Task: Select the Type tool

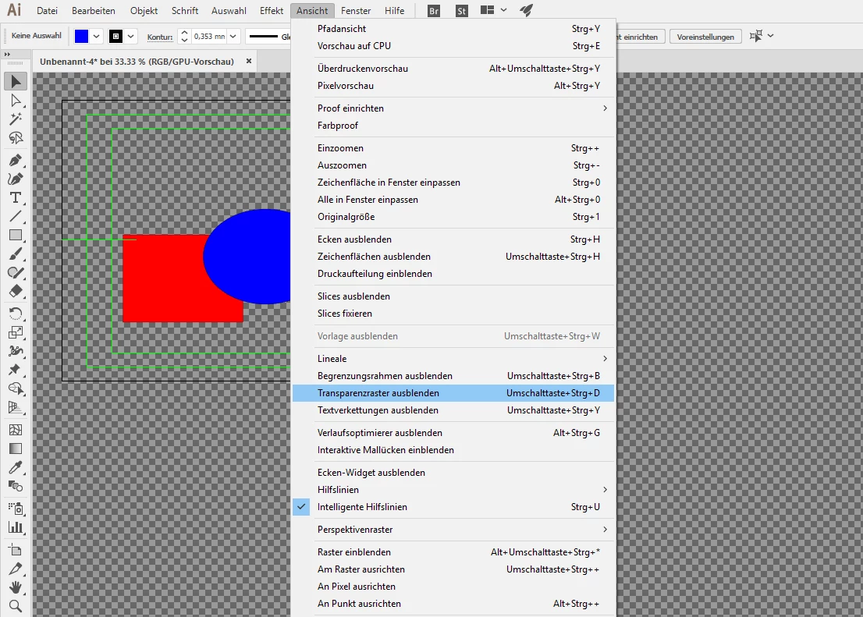Action: pyautogui.click(x=16, y=197)
